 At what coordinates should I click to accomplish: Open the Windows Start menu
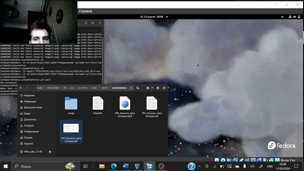coord(6,166)
